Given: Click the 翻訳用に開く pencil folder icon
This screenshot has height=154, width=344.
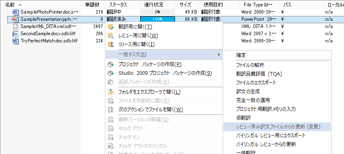Looking at the screenshot, I should click(111, 27).
